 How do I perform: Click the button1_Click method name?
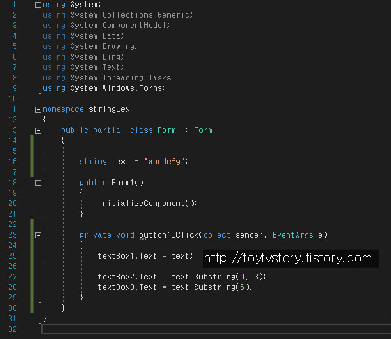pyautogui.click(x=169, y=235)
